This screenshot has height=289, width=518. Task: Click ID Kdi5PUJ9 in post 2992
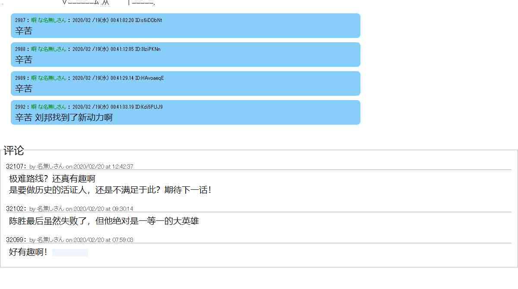[x=149, y=107]
